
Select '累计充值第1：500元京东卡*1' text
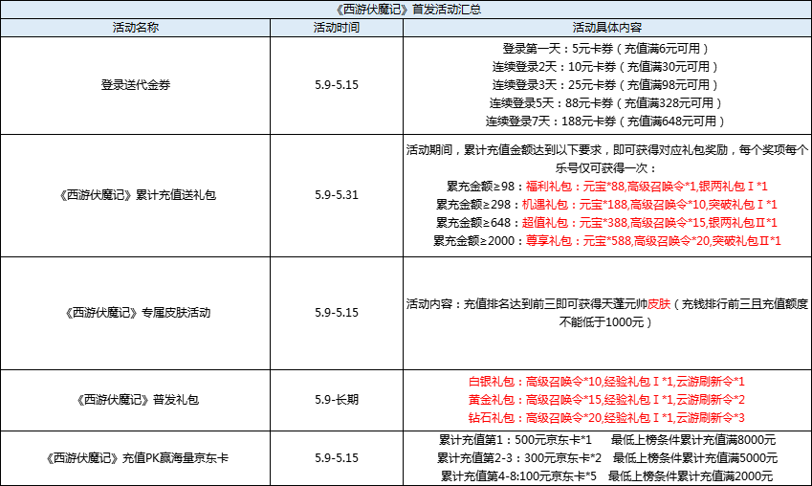point(516,440)
